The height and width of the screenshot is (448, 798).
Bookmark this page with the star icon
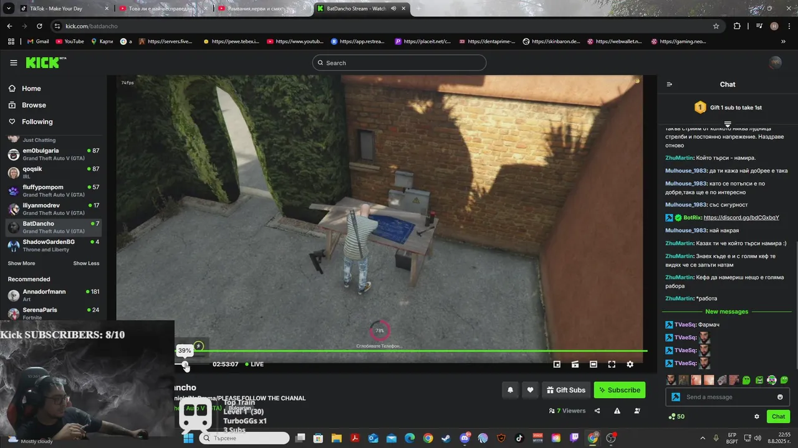(716, 26)
